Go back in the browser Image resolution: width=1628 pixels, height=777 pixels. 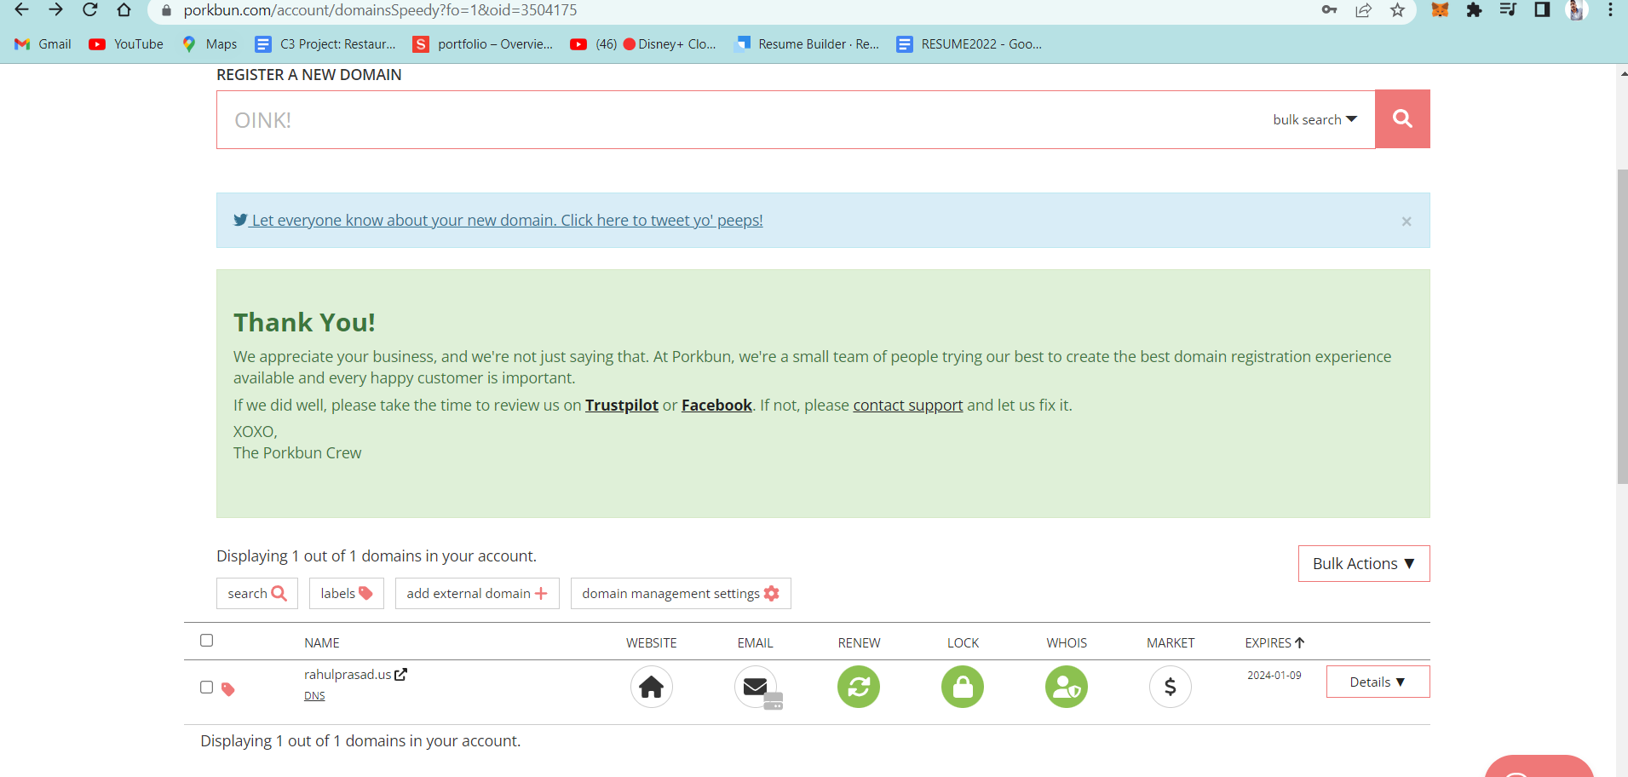click(x=22, y=10)
